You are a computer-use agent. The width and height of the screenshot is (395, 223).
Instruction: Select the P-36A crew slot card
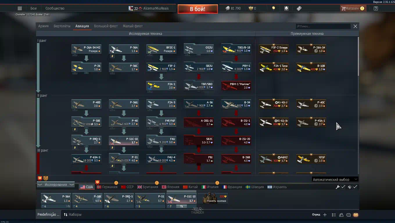tap(56, 201)
